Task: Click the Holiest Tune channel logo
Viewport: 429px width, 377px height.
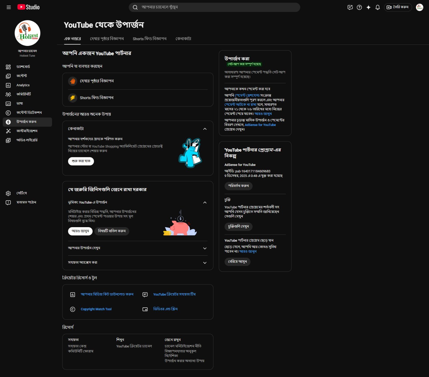Action: click(x=27, y=33)
